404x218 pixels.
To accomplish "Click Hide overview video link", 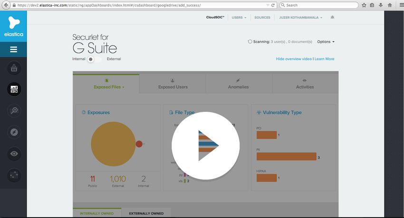I will point(294,59).
